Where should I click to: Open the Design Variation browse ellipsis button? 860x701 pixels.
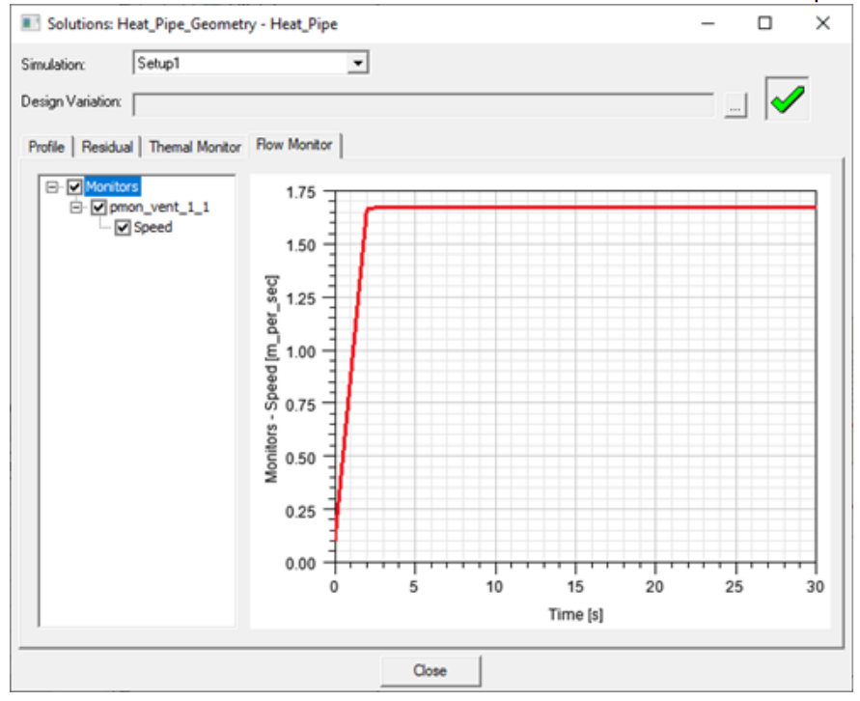pyautogui.click(x=735, y=105)
